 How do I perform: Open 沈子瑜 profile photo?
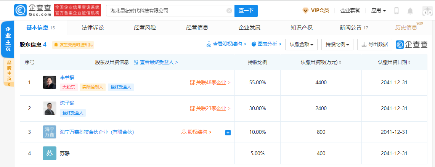[x=50, y=108]
